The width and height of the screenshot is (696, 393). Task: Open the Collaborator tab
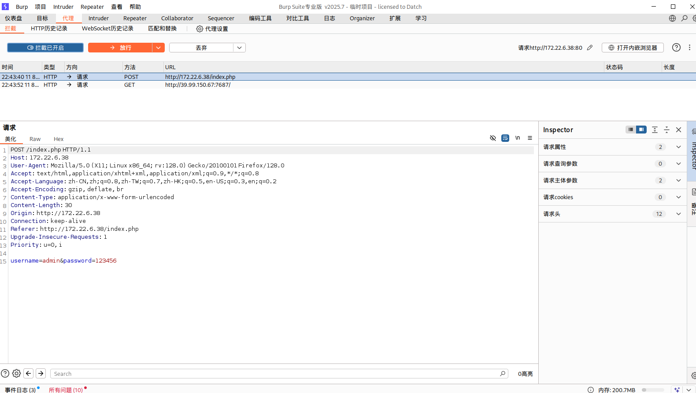coord(177,18)
